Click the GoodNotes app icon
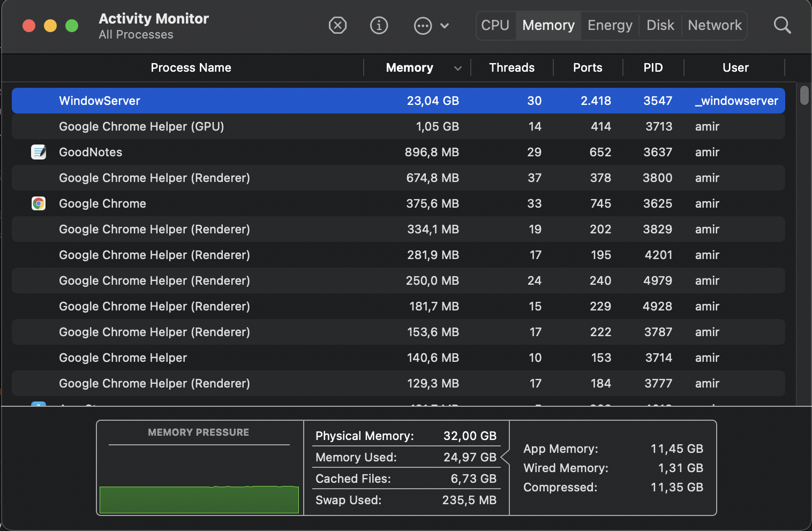Screen dimensions: 812x531 (39, 152)
